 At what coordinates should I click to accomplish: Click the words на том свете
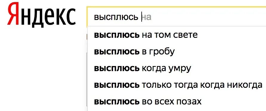pos(170,35)
